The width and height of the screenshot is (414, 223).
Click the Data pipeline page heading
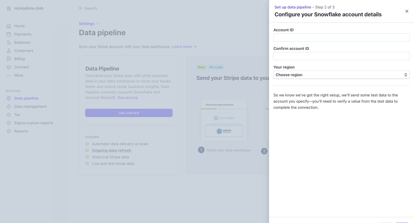point(102,33)
